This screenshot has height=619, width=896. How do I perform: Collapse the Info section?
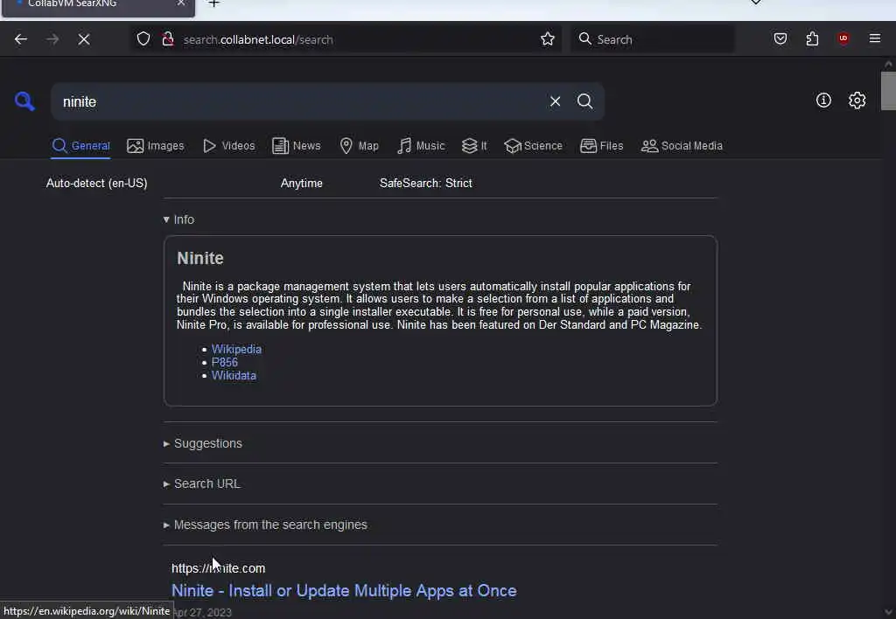178,219
